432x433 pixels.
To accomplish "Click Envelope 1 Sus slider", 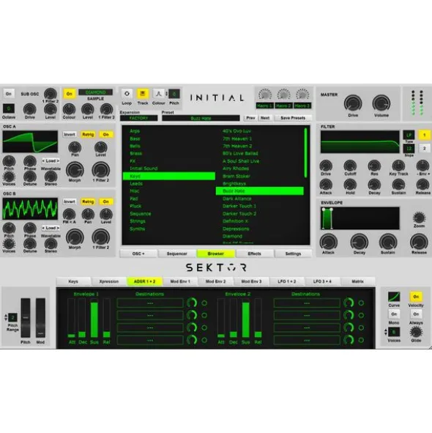I will tap(94, 318).
